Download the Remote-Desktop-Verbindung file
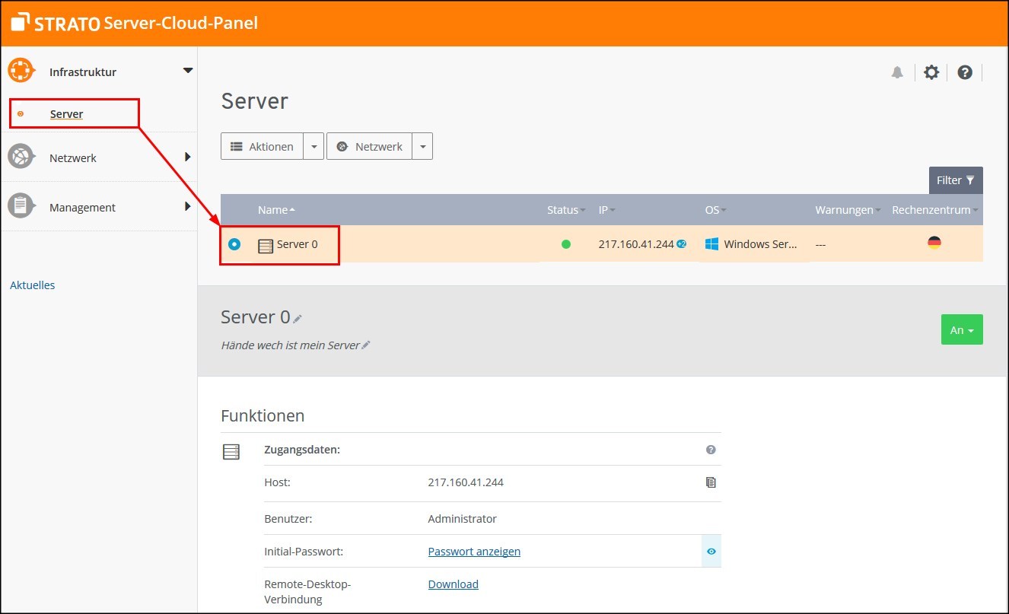Image resolution: width=1009 pixels, height=614 pixels. pyautogui.click(x=453, y=584)
